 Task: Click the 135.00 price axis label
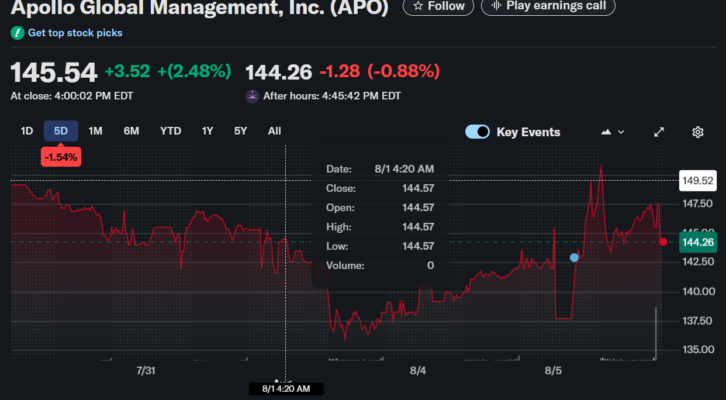coord(697,350)
